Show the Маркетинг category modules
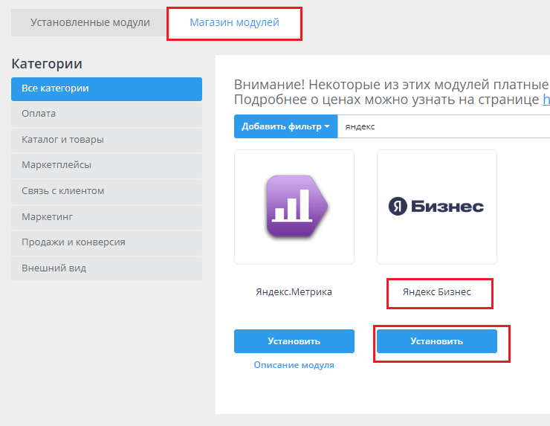The width and height of the screenshot is (550, 426). pyautogui.click(x=106, y=217)
